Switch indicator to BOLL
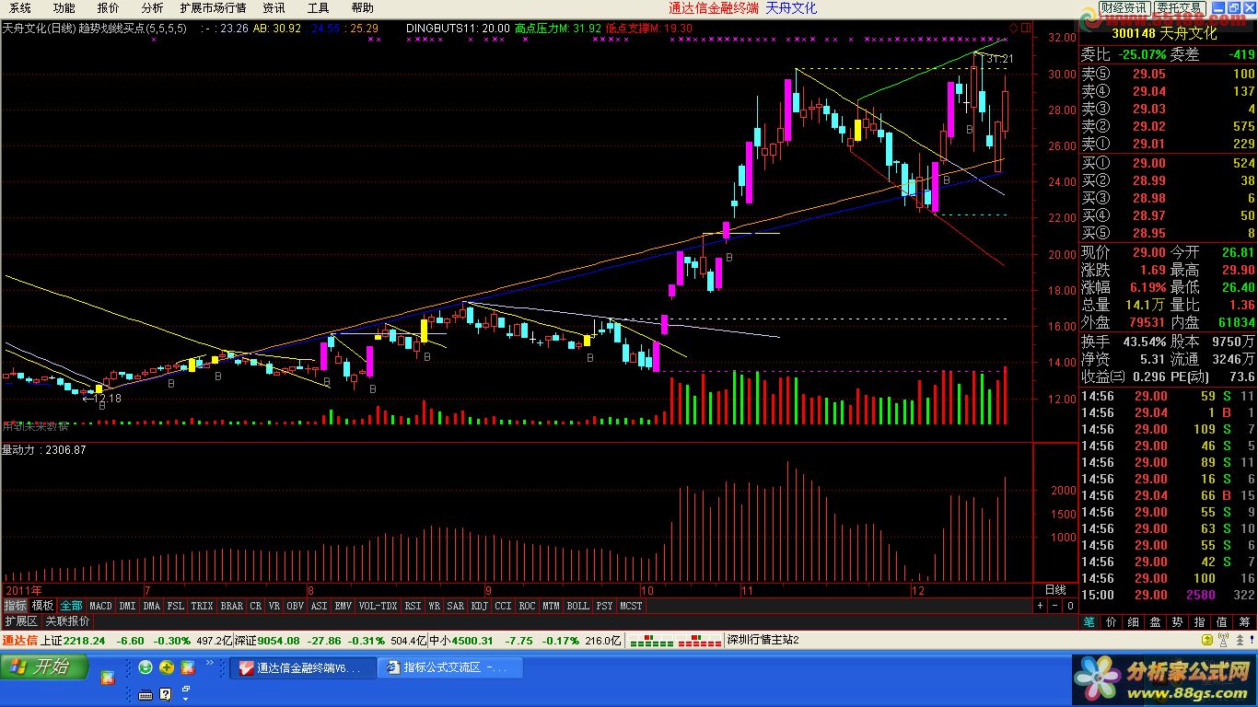This screenshot has width=1258, height=707. pos(578,606)
